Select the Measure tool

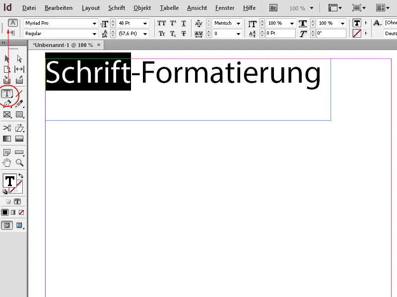click(19, 152)
